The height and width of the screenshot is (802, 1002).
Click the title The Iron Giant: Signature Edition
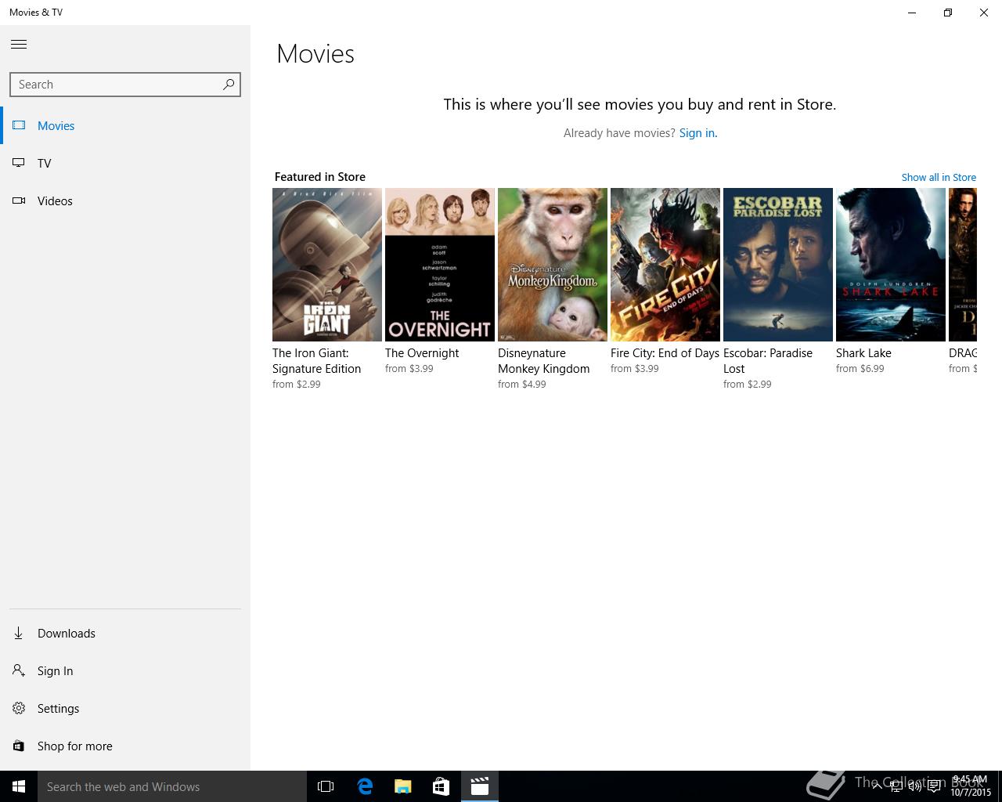317,361
